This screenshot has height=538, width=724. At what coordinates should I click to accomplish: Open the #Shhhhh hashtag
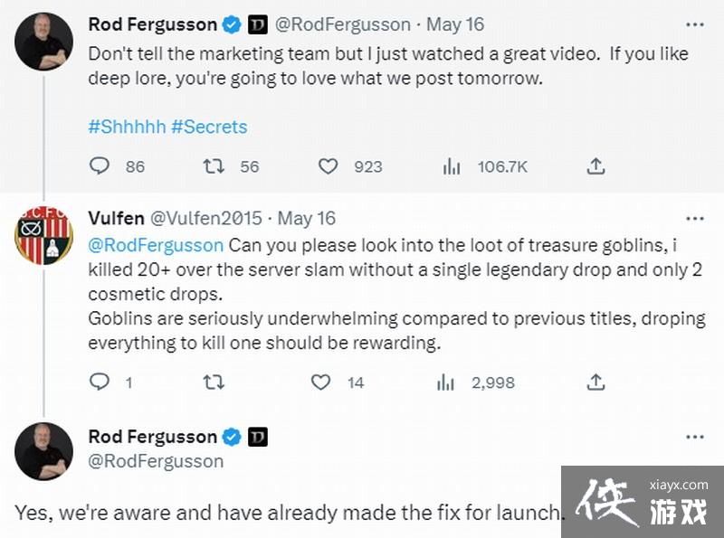pos(127,127)
